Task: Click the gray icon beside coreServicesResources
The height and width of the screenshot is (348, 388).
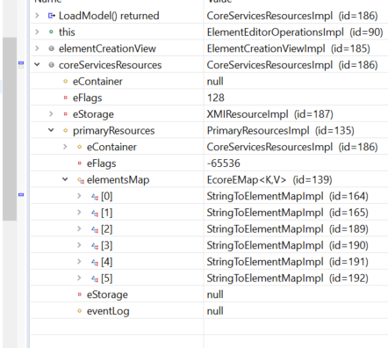Action: pos(51,65)
